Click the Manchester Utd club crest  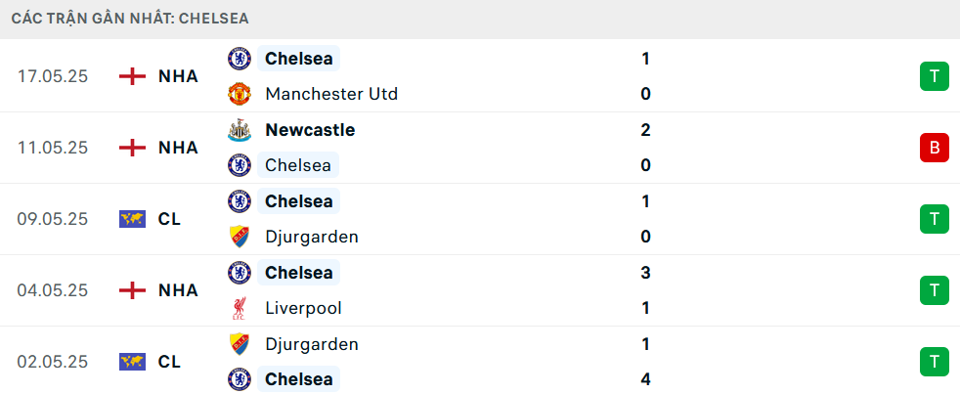[240, 94]
